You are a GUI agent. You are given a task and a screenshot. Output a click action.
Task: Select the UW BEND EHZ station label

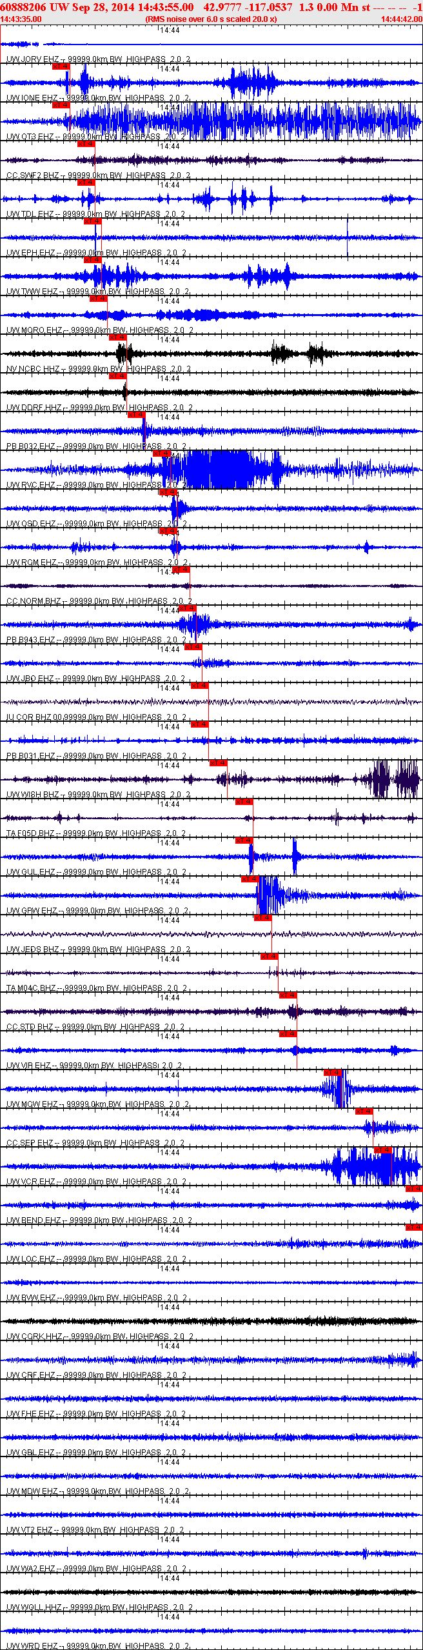tap(100, 1220)
